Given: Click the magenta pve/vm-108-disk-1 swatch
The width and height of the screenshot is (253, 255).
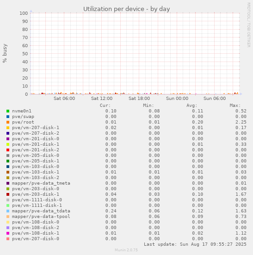Looking at the screenshot, I should pos(8,233).
